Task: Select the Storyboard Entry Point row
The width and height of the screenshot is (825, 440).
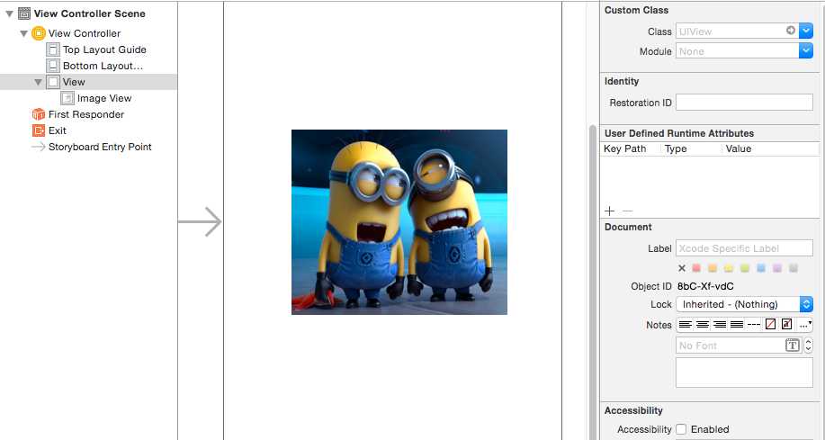Action: (88, 147)
